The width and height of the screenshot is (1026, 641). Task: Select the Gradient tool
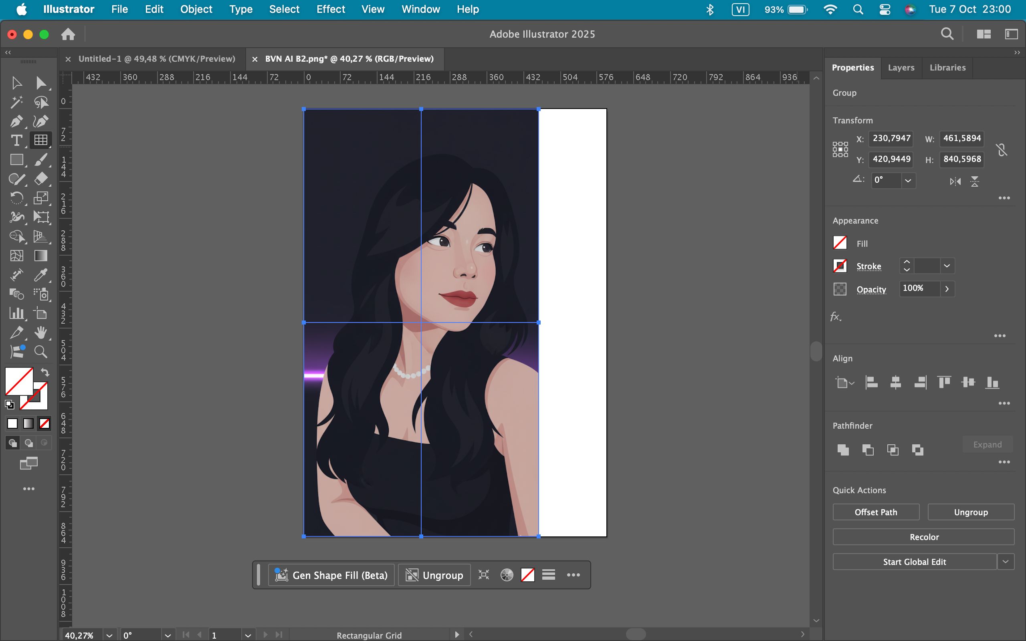41,256
